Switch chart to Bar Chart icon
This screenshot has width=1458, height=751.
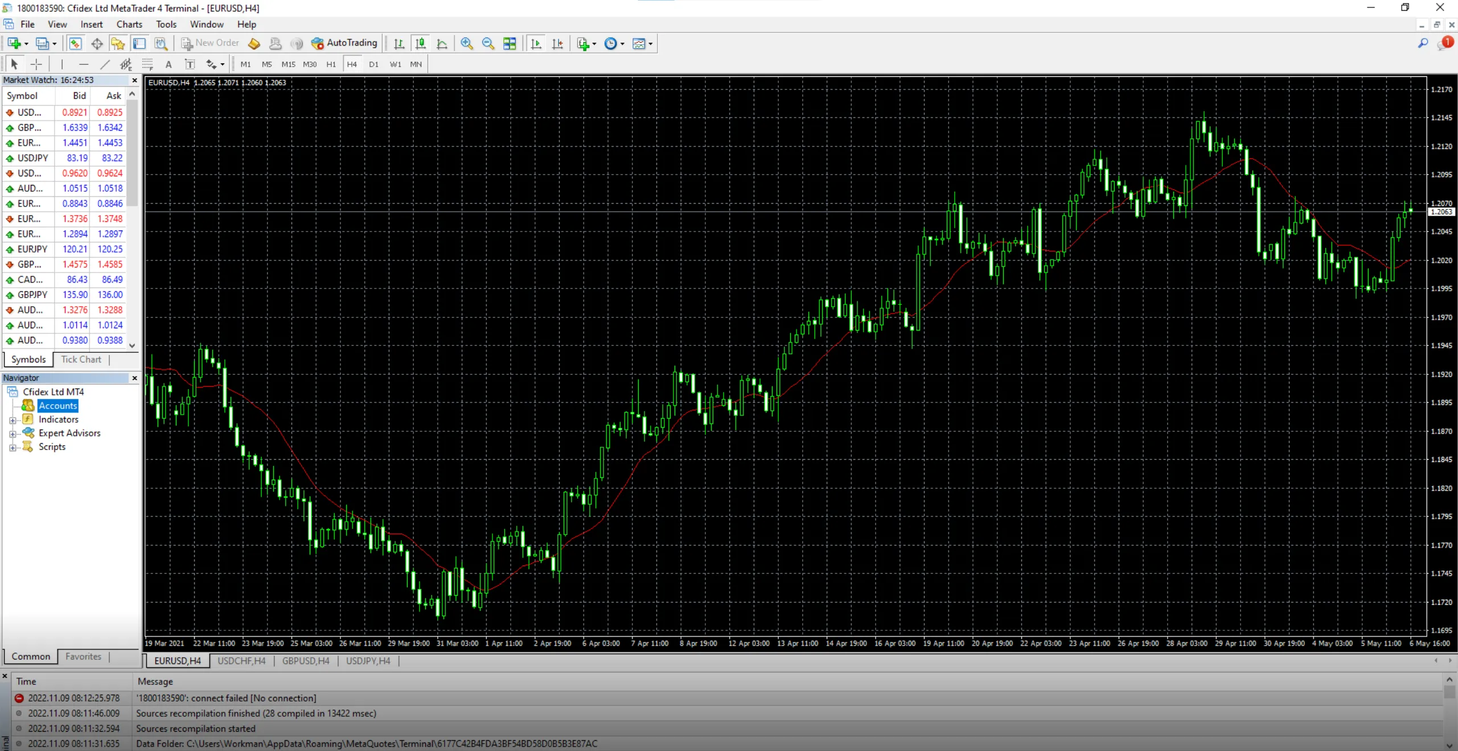click(399, 43)
